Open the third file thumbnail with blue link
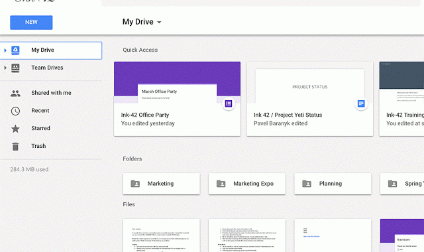 point(333,235)
